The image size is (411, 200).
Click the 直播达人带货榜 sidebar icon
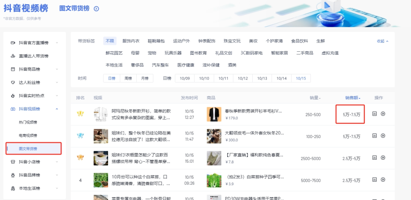(13, 56)
